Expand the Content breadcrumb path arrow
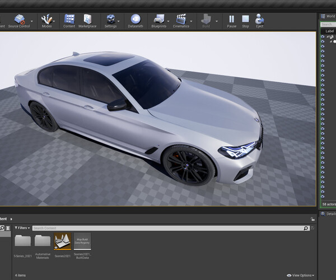 tap(11, 219)
